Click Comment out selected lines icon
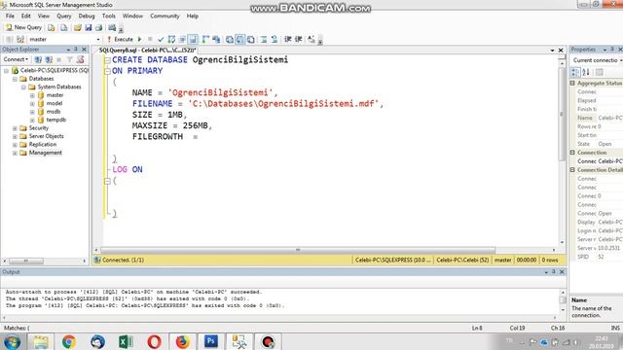The height and width of the screenshot is (350, 623). click(x=264, y=39)
